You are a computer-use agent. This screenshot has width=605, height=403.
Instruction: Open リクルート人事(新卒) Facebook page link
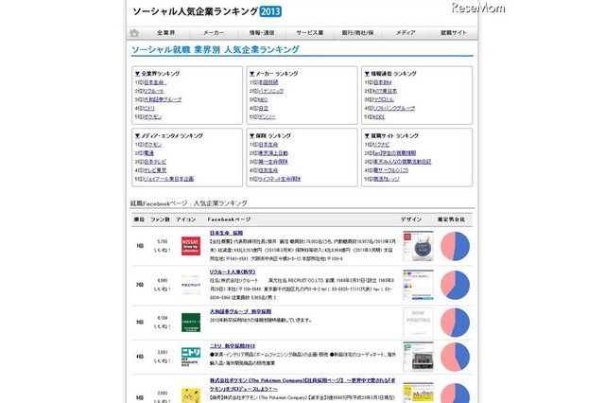[233, 272]
